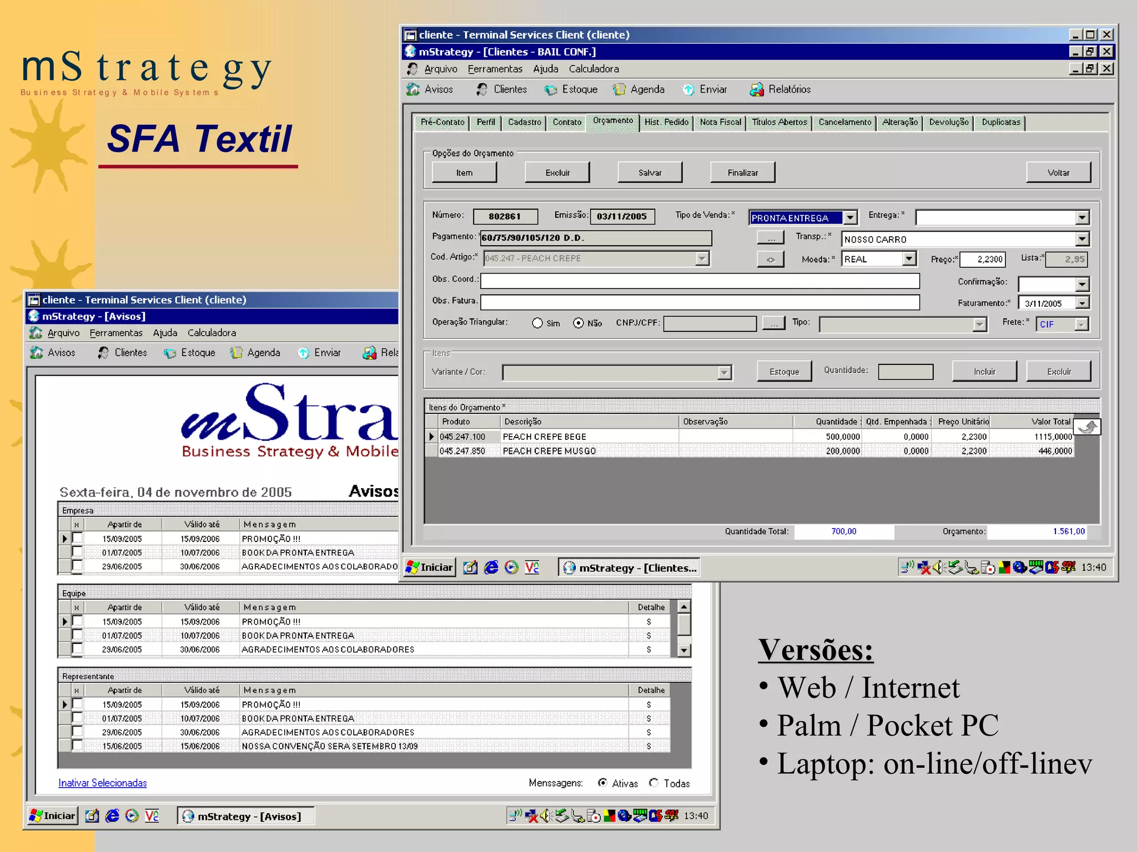Click the Obs. Fatura input field
This screenshot has height=852, width=1137.
point(700,302)
